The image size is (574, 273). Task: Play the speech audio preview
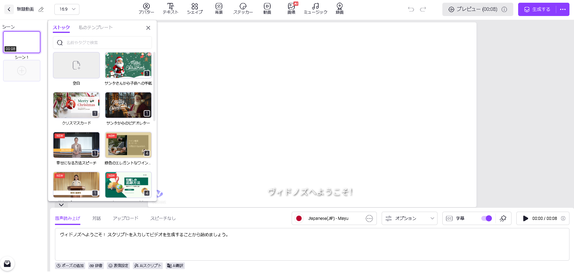click(x=525, y=219)
